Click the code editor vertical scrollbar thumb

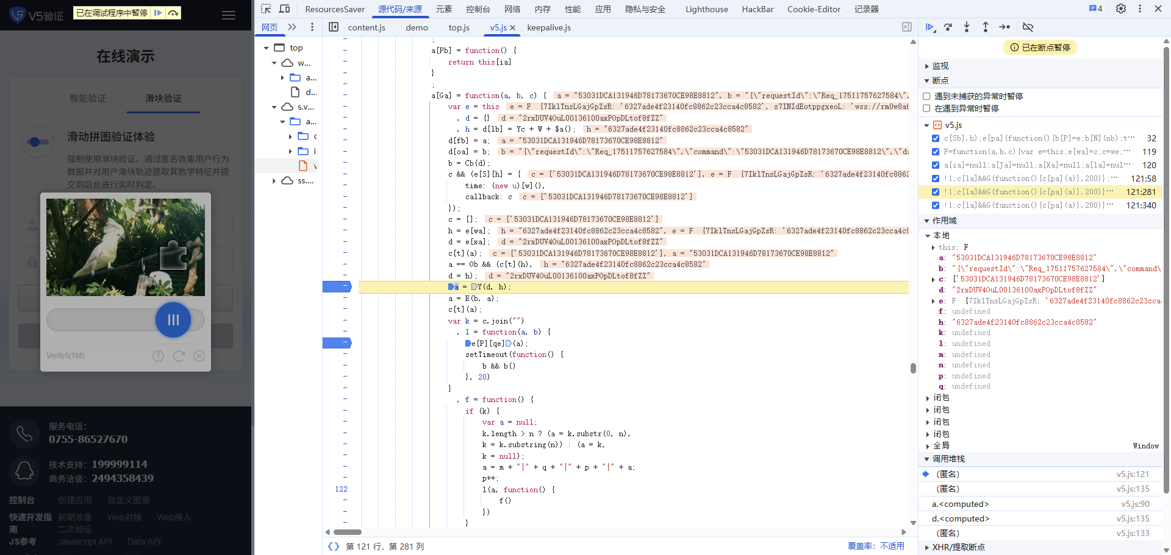tap(913, 368)
